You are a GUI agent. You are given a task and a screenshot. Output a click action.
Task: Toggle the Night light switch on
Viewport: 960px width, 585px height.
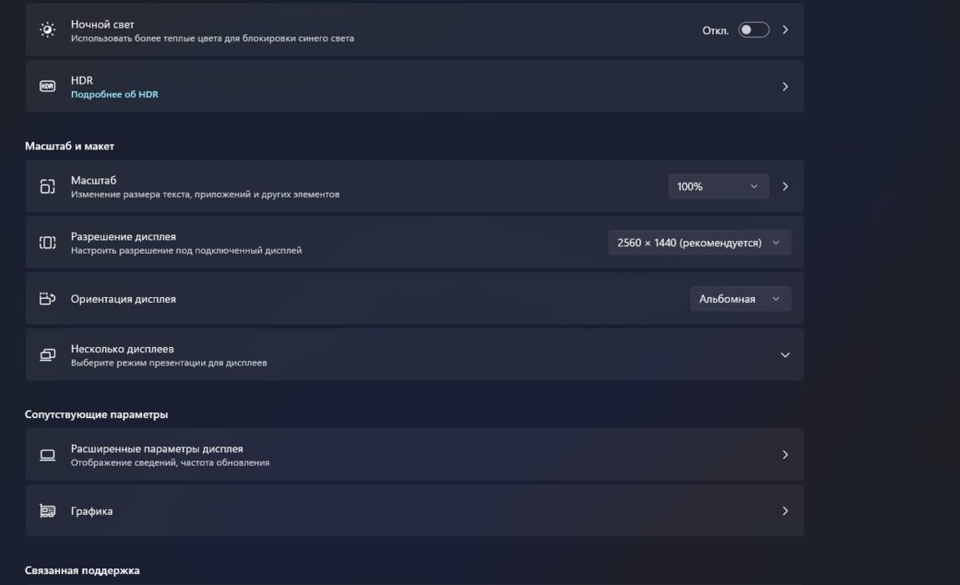753,30
